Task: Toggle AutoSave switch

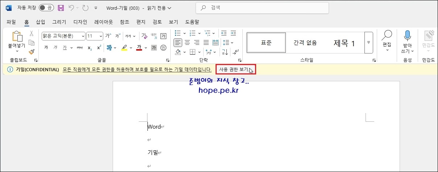Action: 46,8
